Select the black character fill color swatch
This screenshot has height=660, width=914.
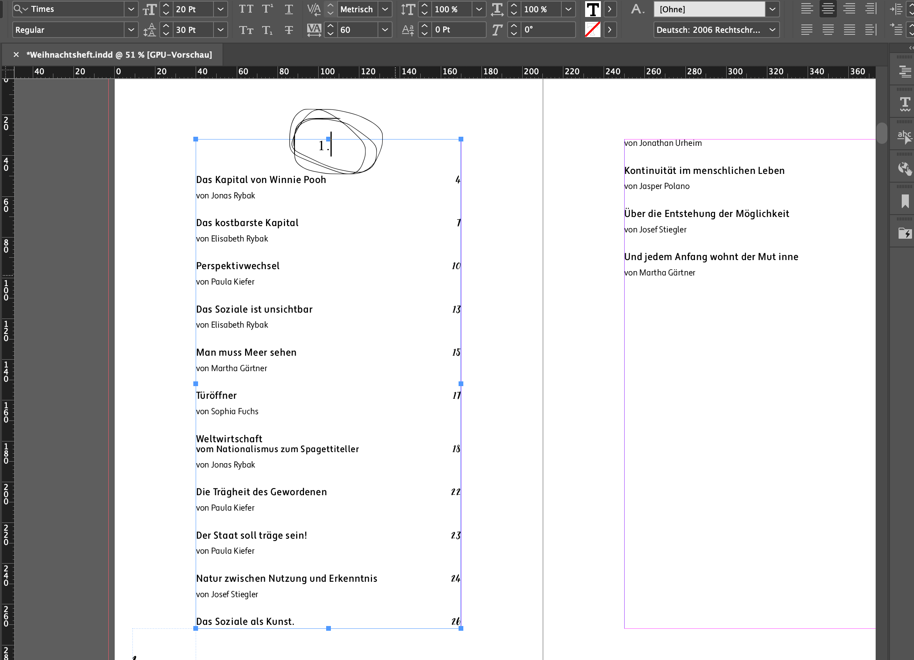click(593, 9)
